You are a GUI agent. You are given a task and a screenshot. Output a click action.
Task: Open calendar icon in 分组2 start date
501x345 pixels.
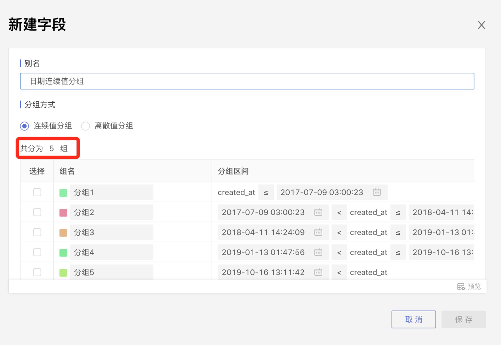pos(318,212)
